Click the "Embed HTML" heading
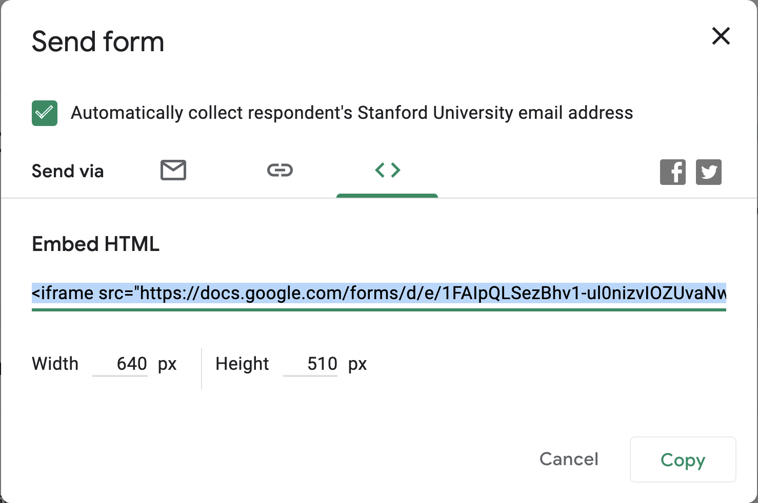 tap(96, 244)
